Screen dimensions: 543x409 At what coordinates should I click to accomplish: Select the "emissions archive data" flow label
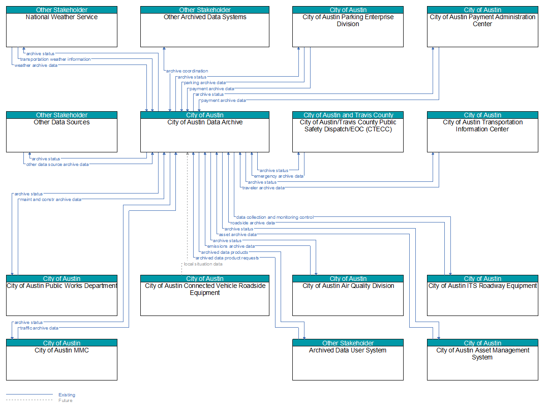click(x=231, y=246)
